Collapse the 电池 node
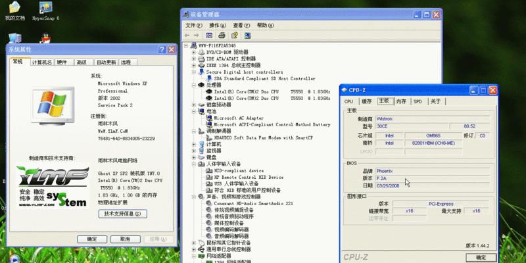Viewport: 526px width, 263px height. tap(193, 111)
